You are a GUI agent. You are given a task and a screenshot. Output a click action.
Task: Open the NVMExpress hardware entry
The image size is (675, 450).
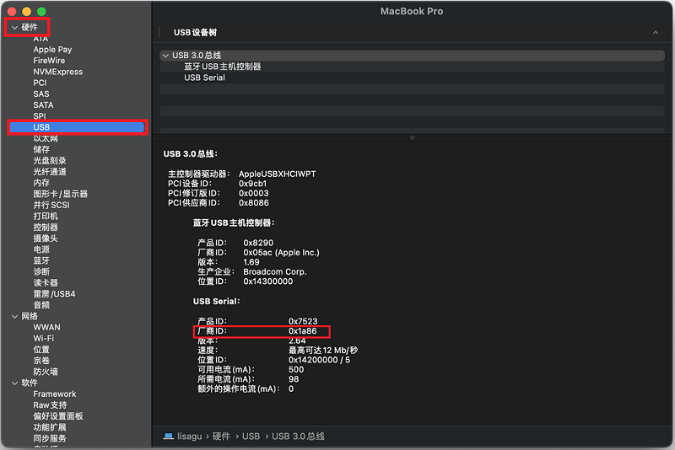[57, 72]
